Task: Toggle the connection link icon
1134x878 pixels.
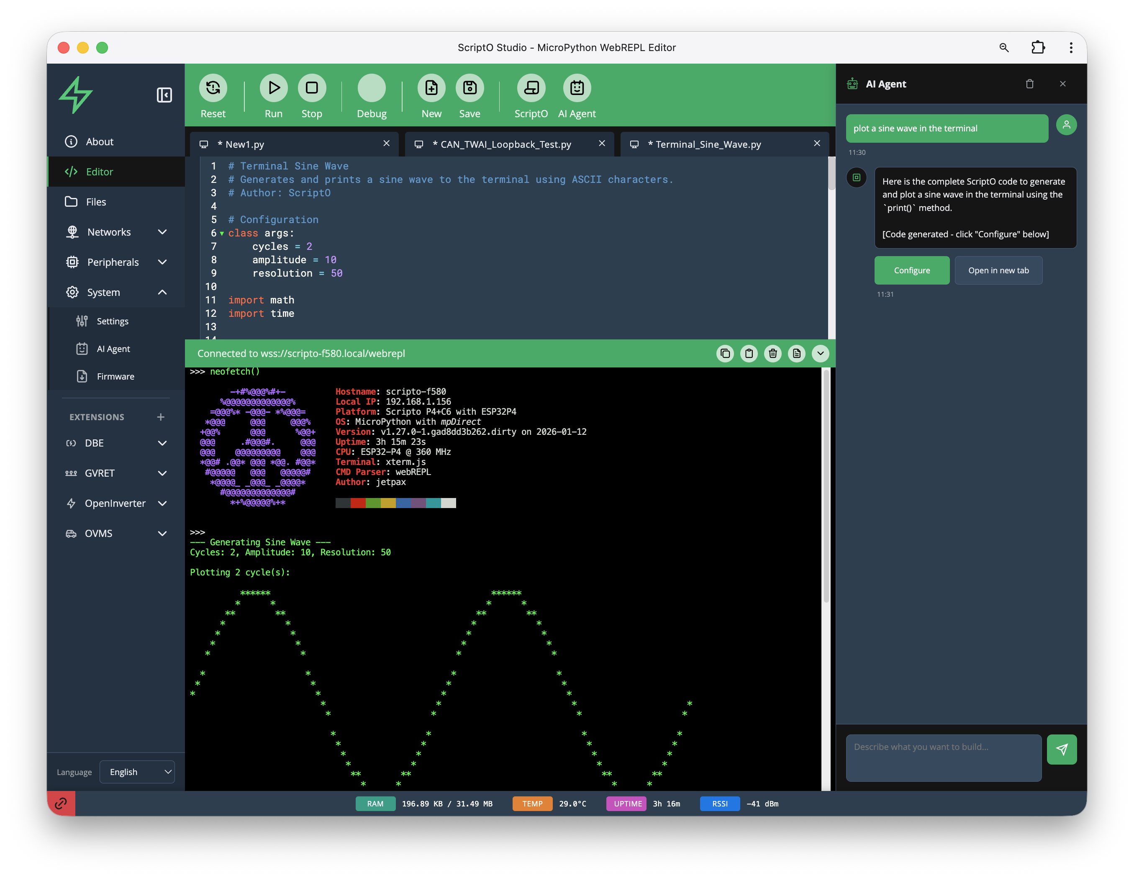Action: coord(61,803)
